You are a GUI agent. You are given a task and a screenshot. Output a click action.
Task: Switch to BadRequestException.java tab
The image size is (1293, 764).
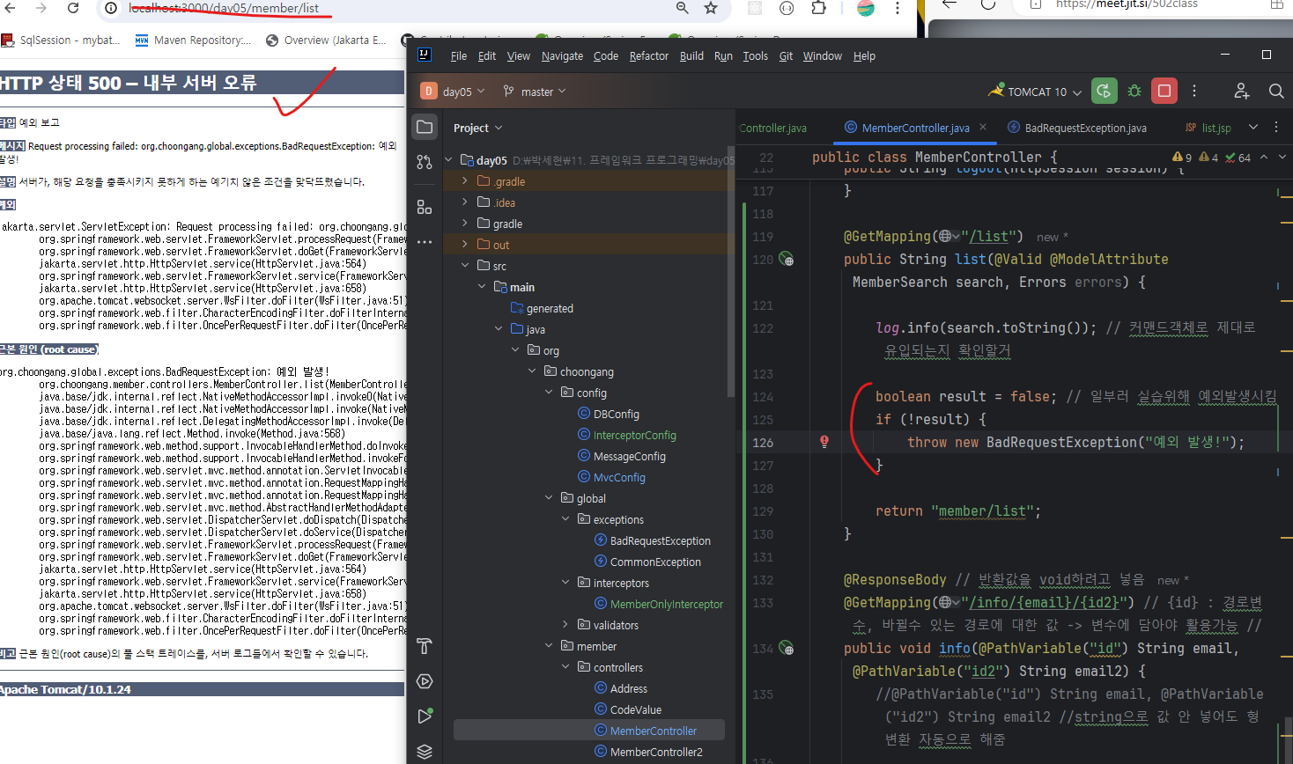1076,128
